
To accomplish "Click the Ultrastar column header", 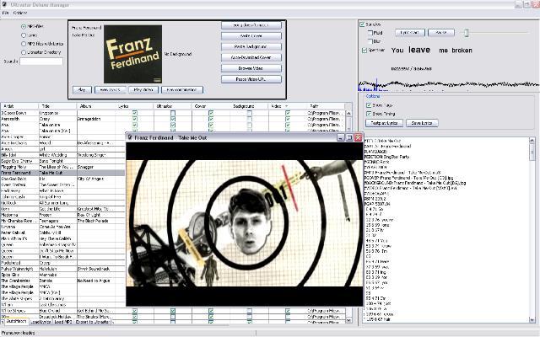I will pyautogui.click(x=172, y=106).
